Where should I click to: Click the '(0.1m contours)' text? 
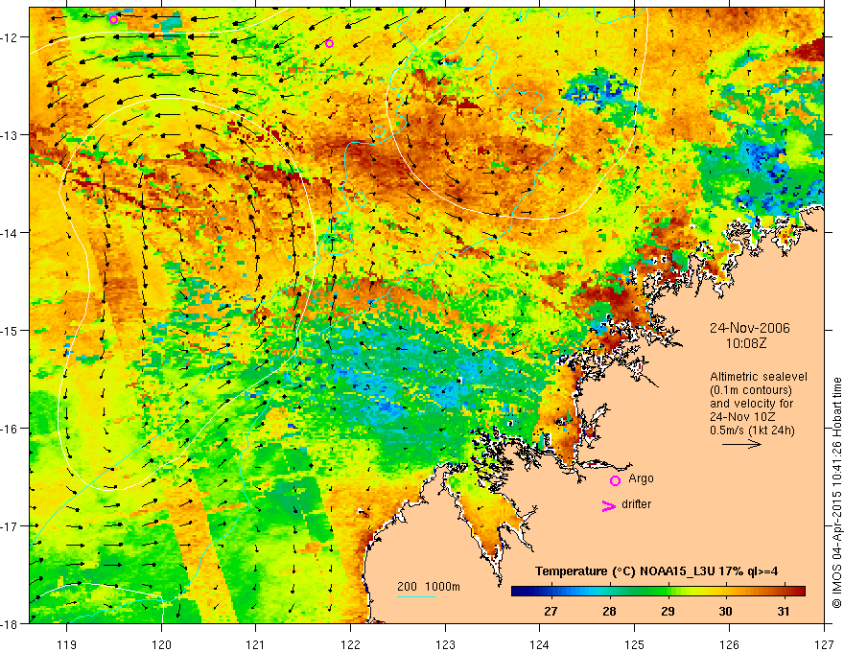click(751, 390)
